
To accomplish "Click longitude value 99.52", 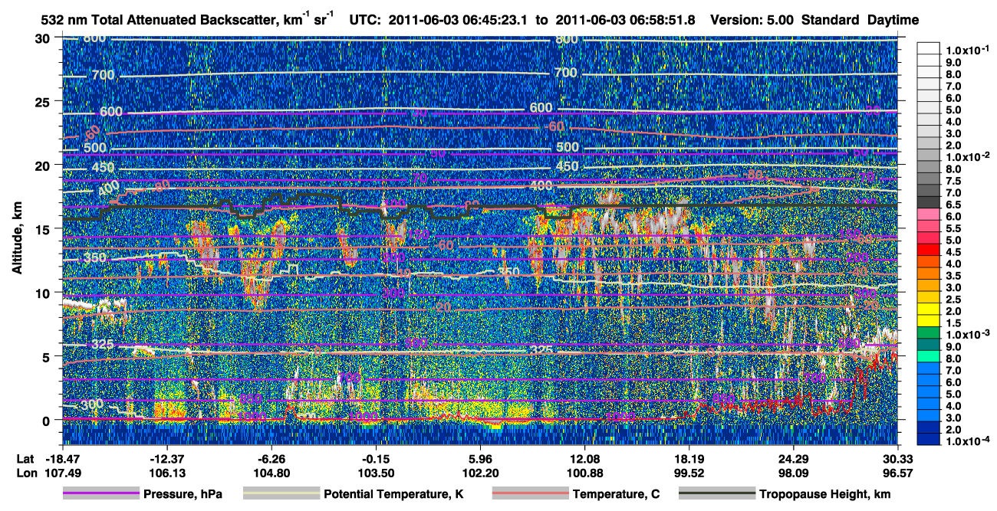I will (x=689, y=473).
